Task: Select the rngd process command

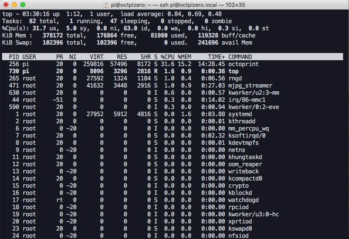Action: click(235, 78)
